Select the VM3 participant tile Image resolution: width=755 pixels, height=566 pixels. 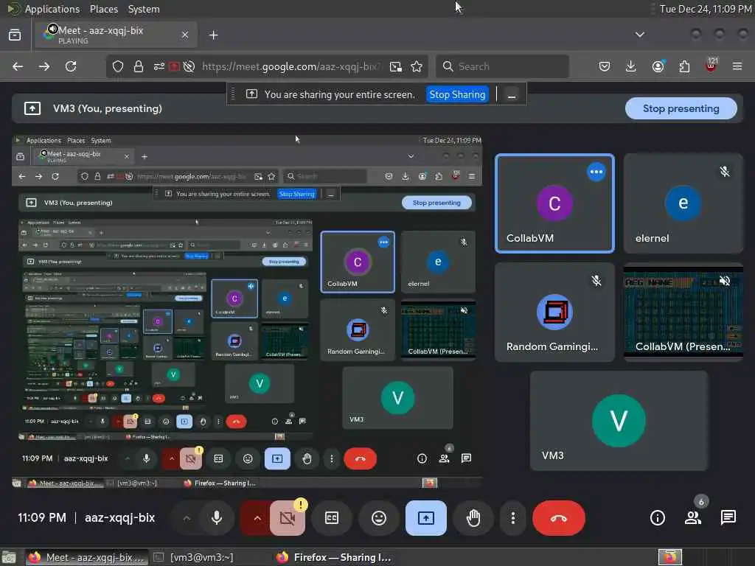click(x=619, y=421)
